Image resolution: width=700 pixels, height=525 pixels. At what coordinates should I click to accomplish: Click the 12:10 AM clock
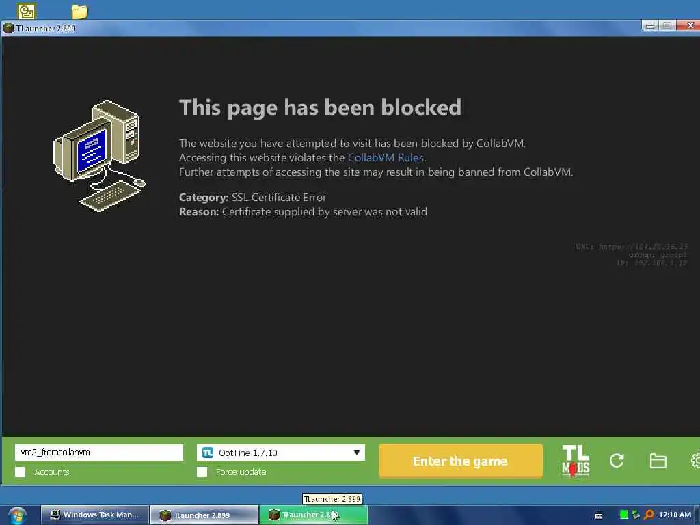[675, 515]
